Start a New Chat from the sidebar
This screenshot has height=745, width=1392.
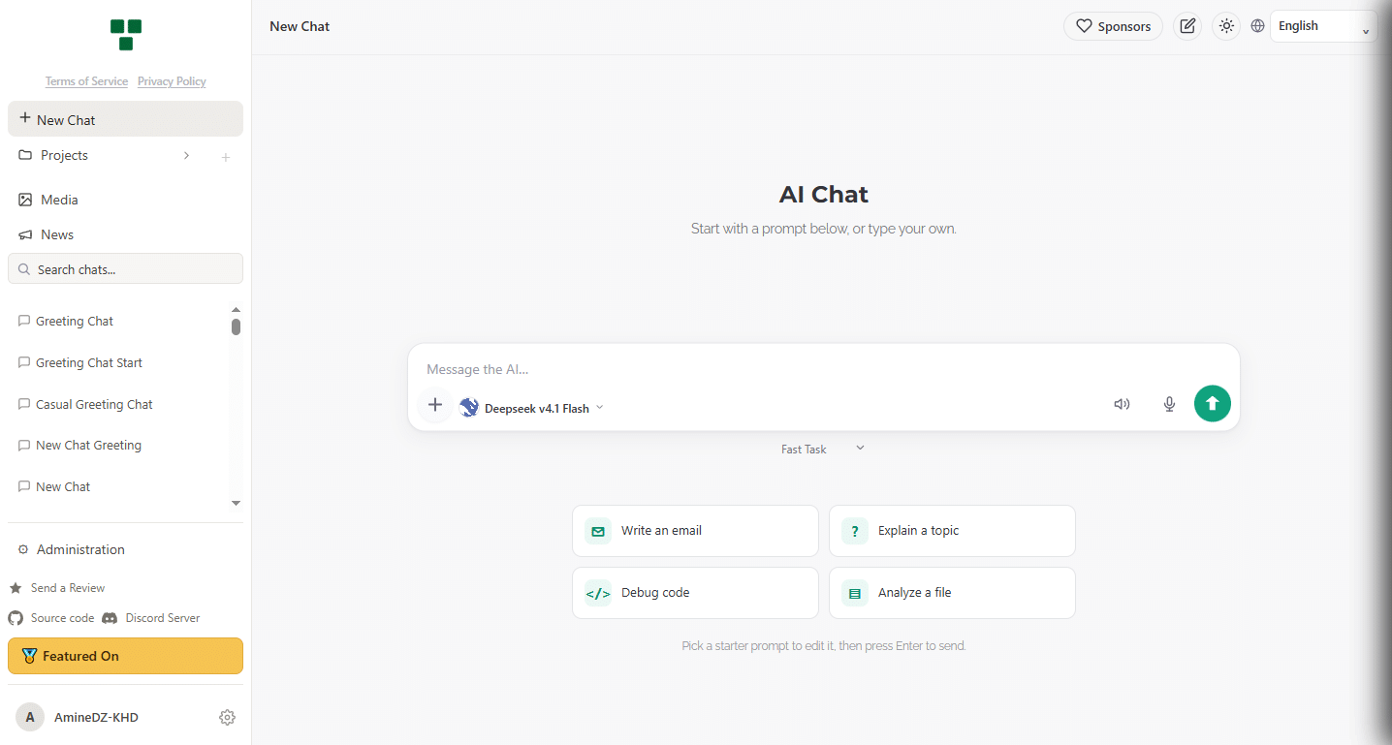(x=125, y=119)
